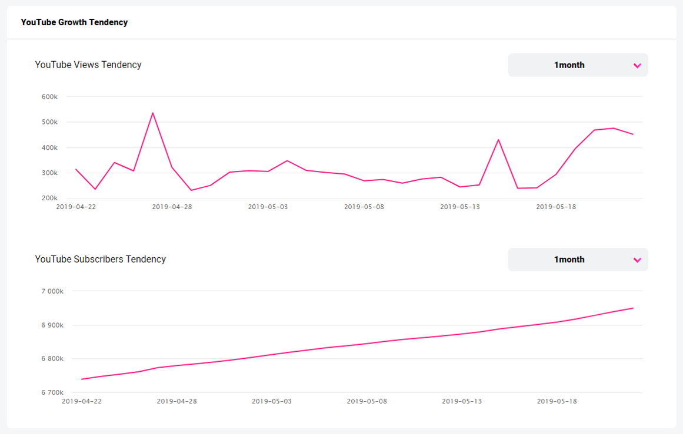683x434 pixels.
Task: Click the 7 000k label in subscribers chart
Action: point(52,291)
